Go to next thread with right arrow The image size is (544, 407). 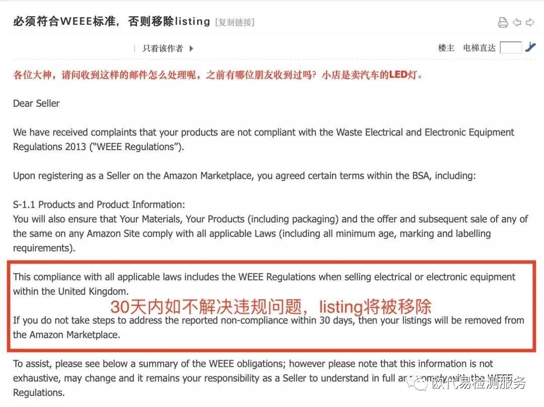[530, 23]
